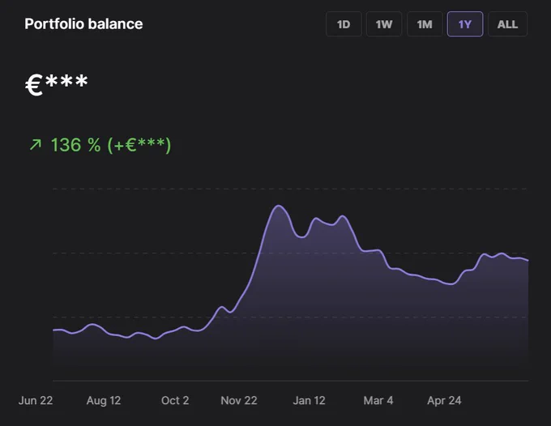
Task: Click the hidden euro balance value
Action: pyautogui.click(x=56, y=84)
